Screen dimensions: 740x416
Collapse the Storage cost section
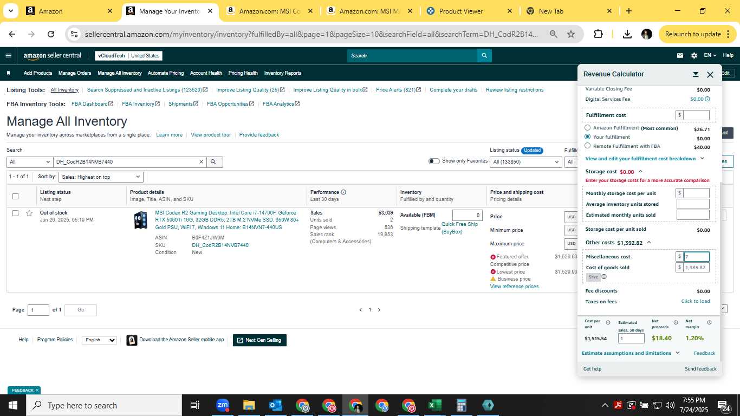click(640, 172)
